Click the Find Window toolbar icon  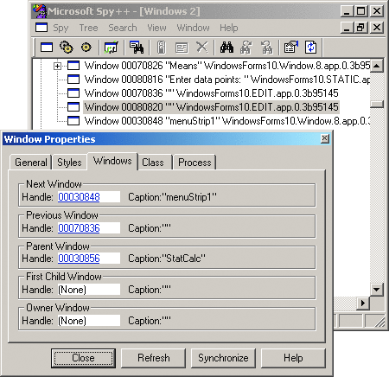click(137, 48)
